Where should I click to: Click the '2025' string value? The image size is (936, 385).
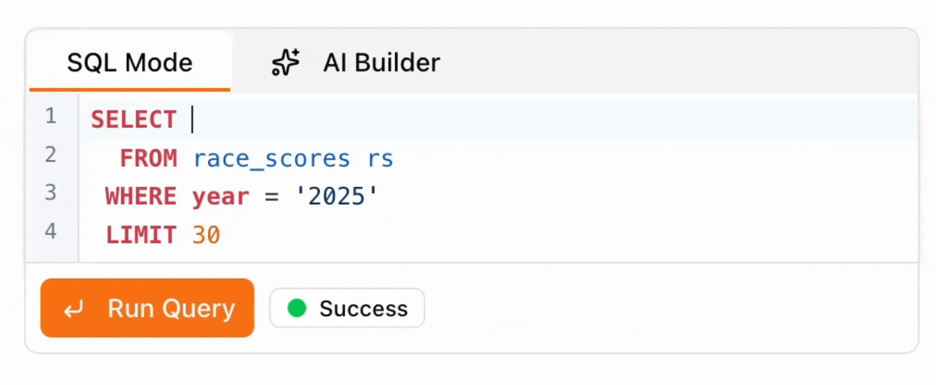click(337, 196)
